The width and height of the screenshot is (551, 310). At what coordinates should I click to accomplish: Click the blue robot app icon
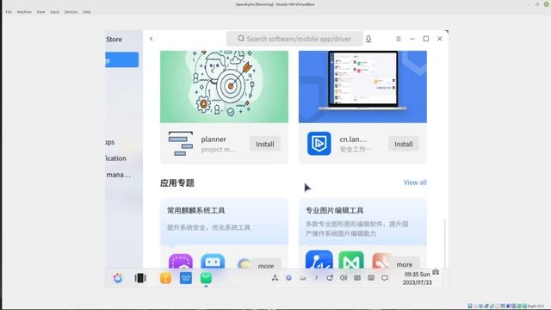(x=213, y=262)
